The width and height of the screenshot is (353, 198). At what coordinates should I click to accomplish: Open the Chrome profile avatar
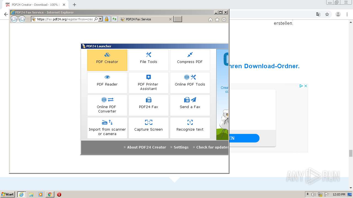tap(338, 14)
